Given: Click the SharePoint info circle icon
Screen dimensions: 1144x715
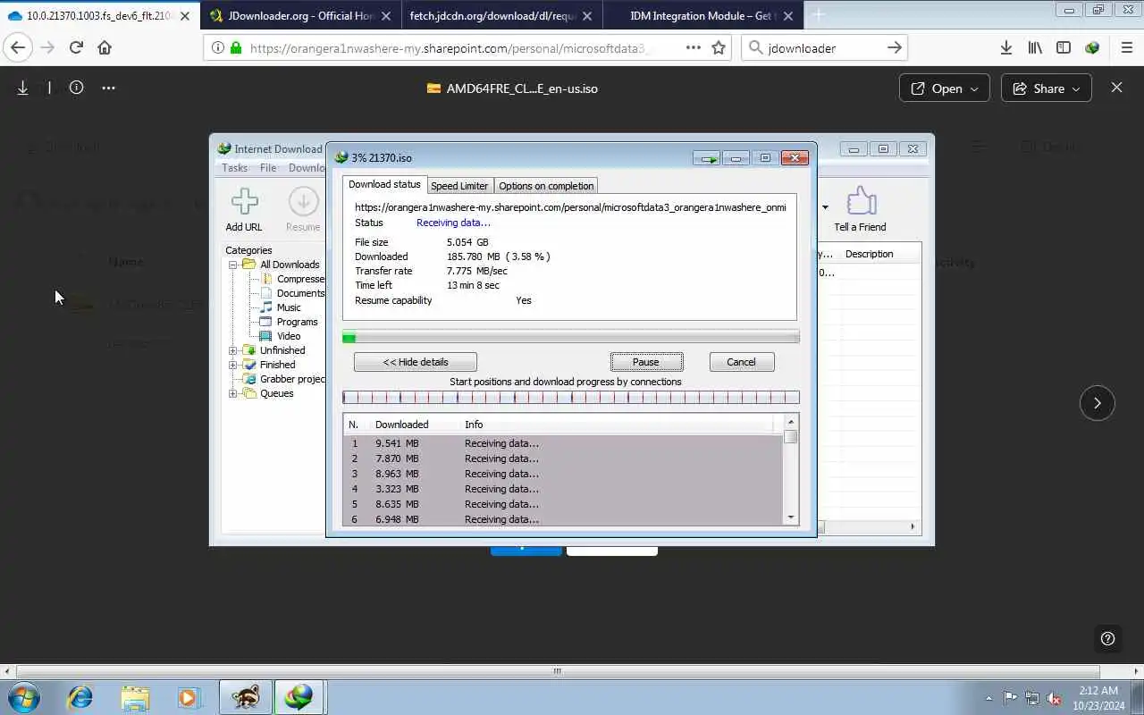Looking at the screenshot, I should tap(77, 88).
